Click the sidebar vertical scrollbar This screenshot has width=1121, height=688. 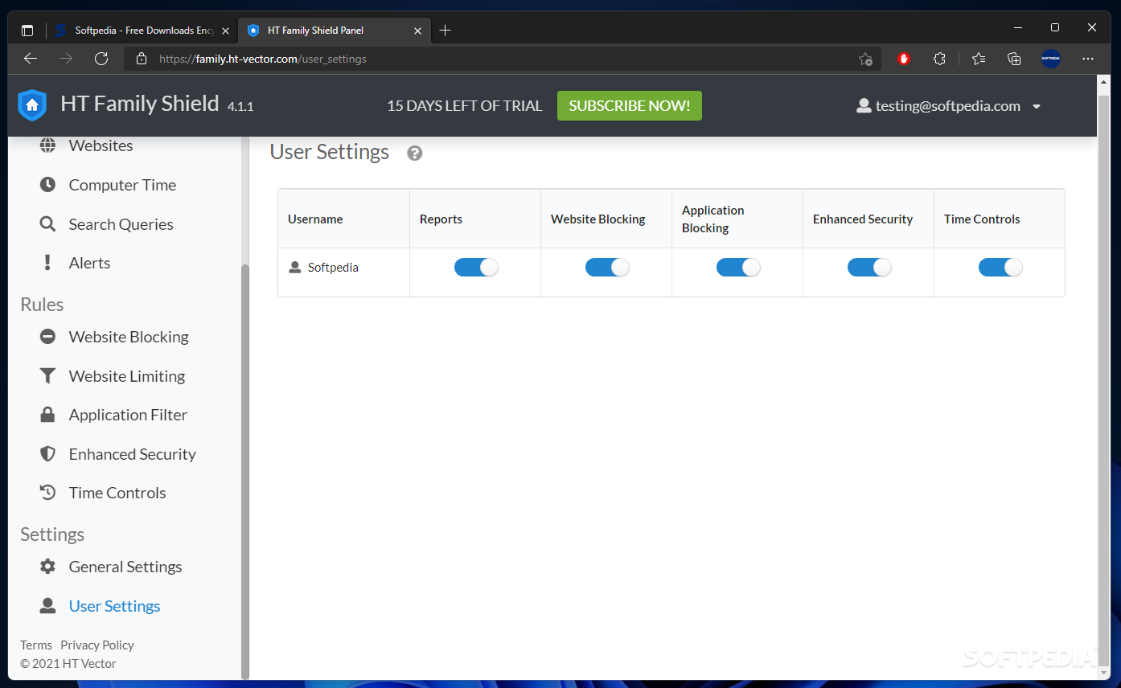(244, 471)
